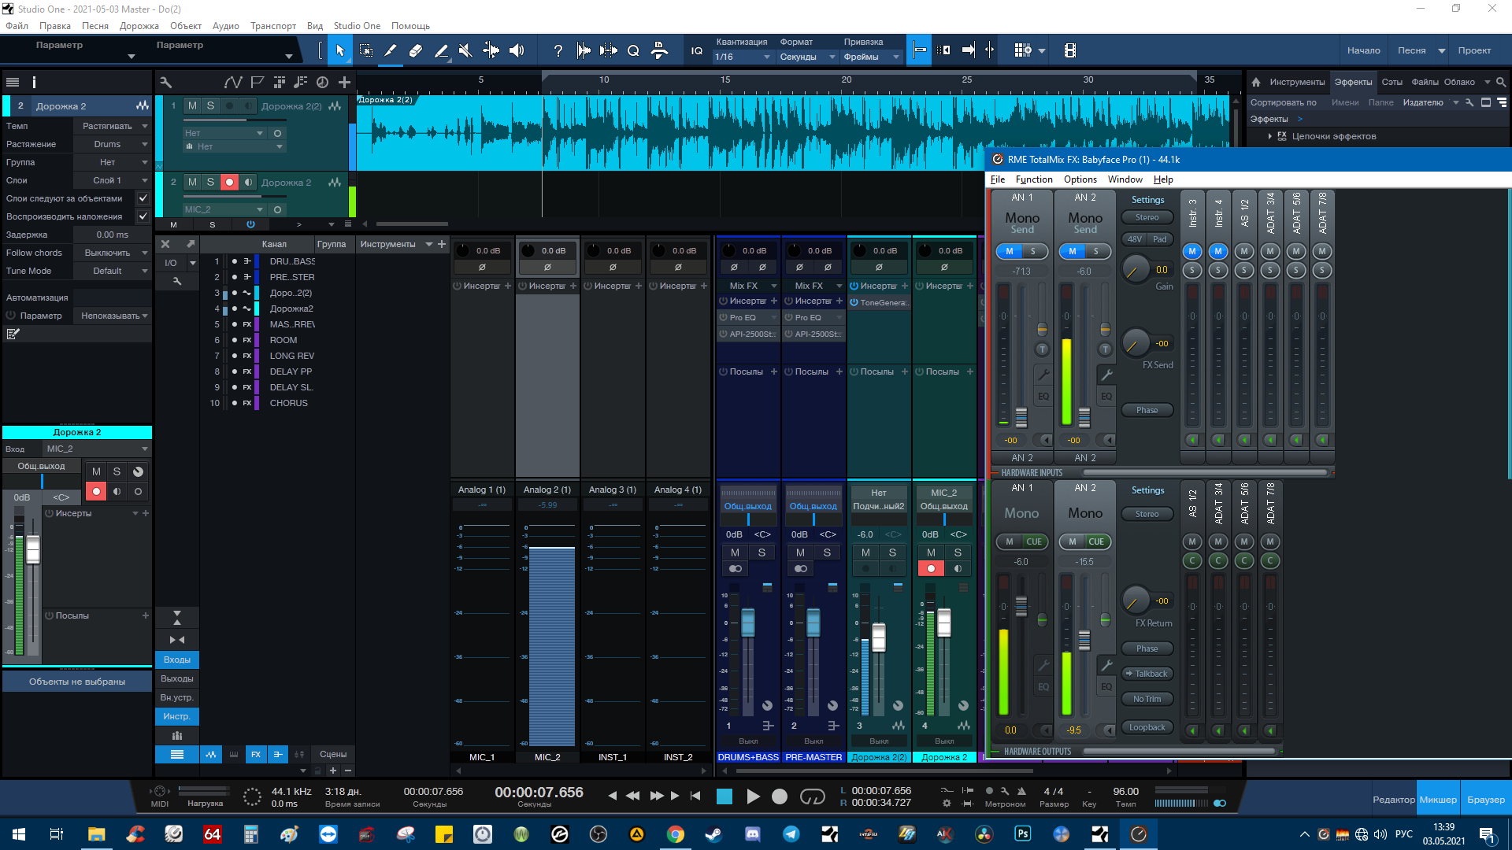1512x850 pixels.
Task: Open Telegram from the taskbar
Action: point(791,834)
